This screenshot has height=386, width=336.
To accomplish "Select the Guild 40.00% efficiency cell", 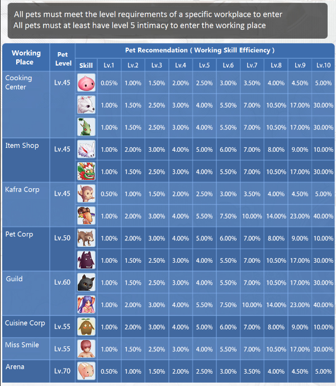I will click(x=323, y=305).
